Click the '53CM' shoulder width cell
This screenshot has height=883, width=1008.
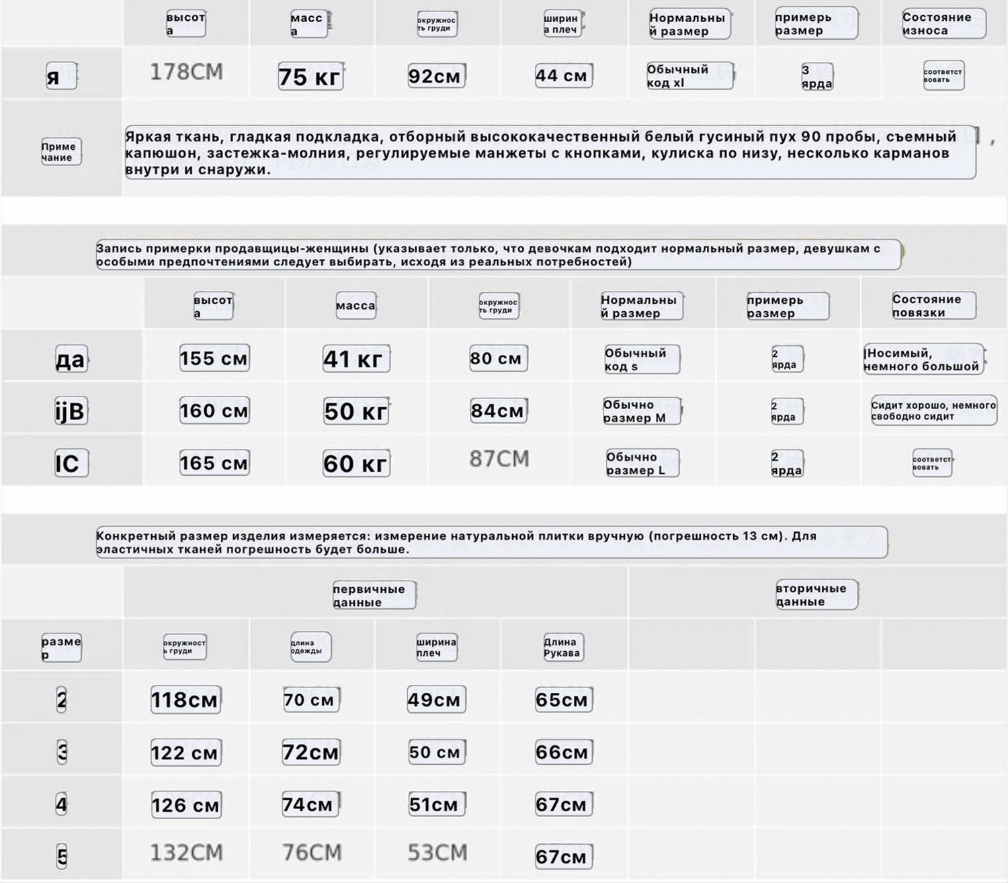coord(437,853)
